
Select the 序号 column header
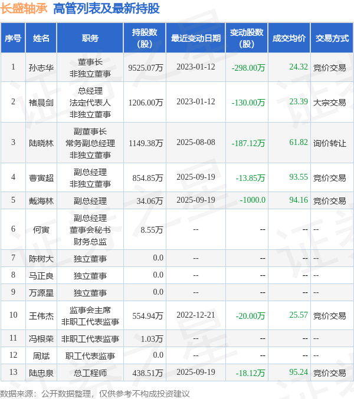[x=13, y=38]
